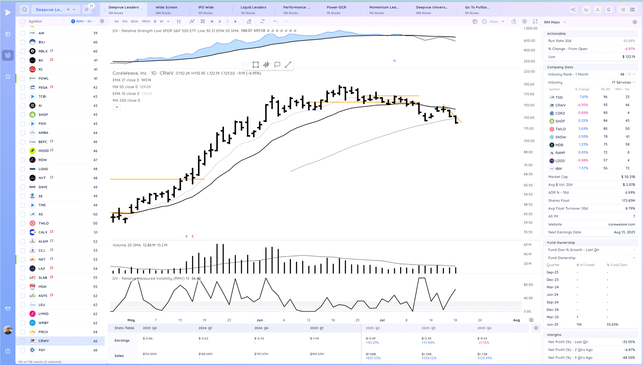Select the trend line drawing tool

tap(288, 65)
